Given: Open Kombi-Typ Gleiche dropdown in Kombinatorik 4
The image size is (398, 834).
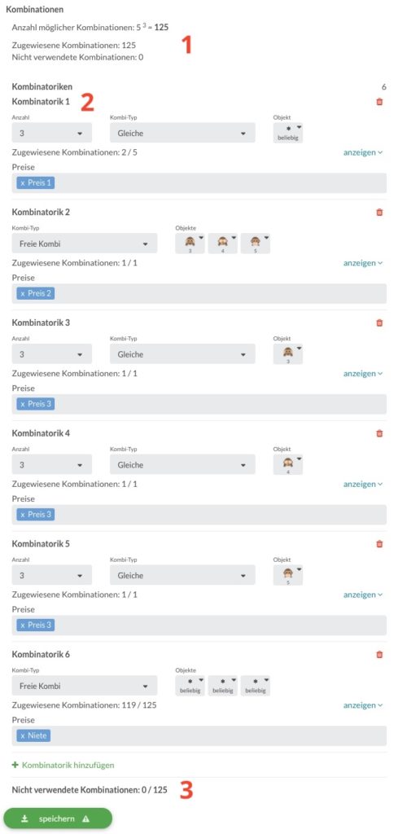Looking at the screenshot, I should click(182, 465).
